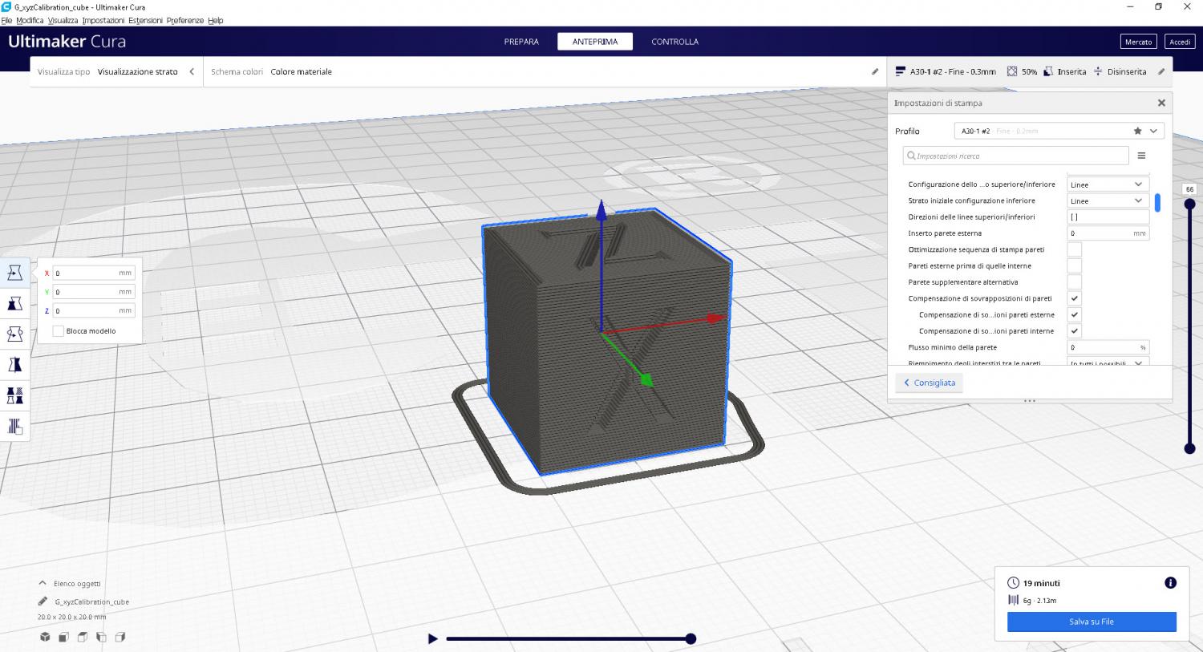1203x652 pixels.
Task: Switch to the PREPARA tab
Action: (x=521, y=42)
